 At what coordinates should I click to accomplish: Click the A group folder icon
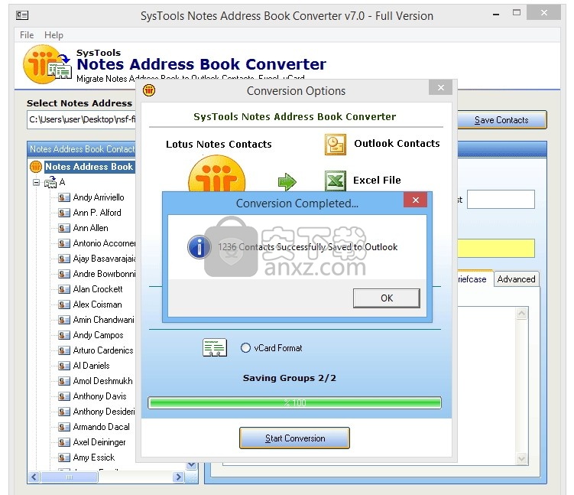coord(50,182)
